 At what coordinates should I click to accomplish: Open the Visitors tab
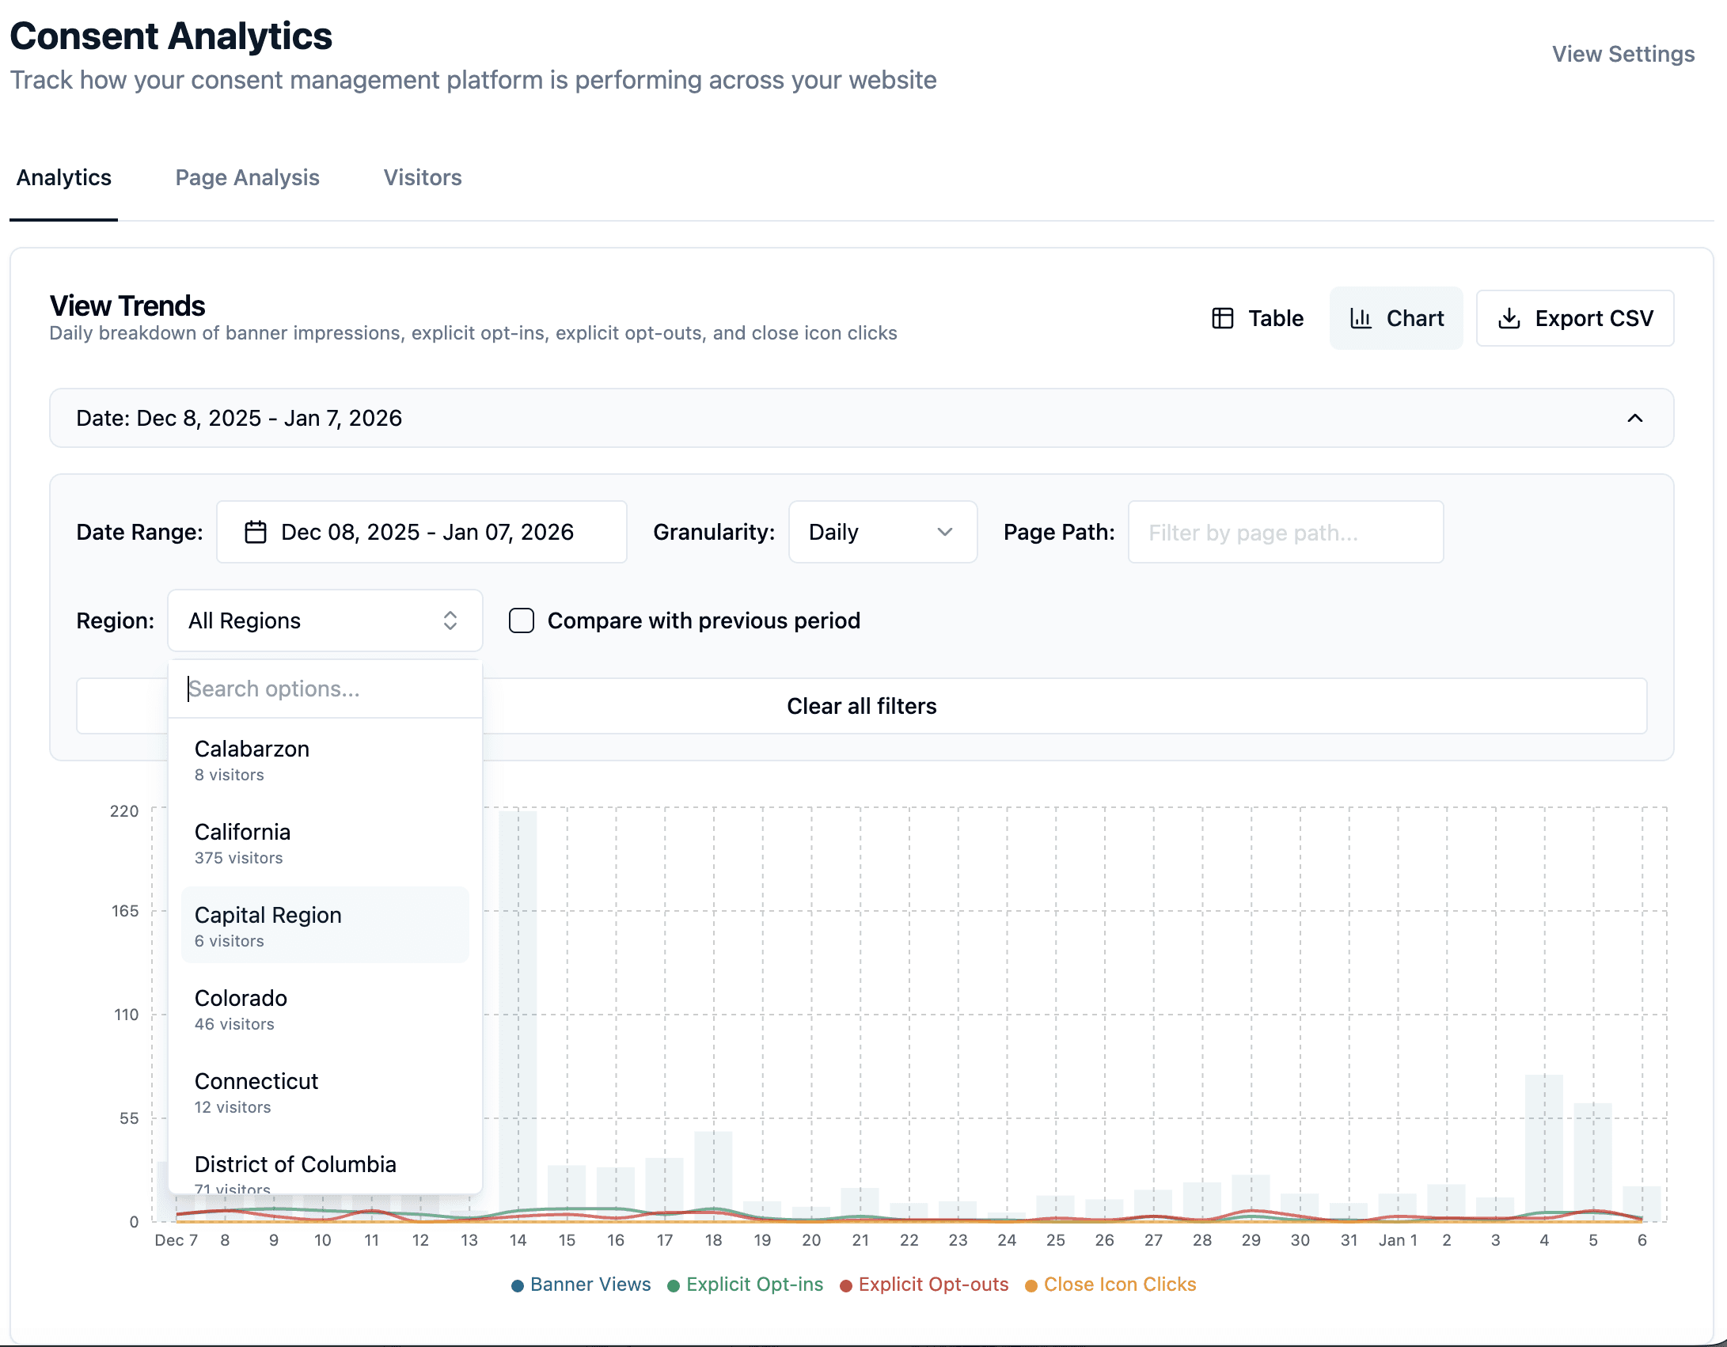click(423, 177)
